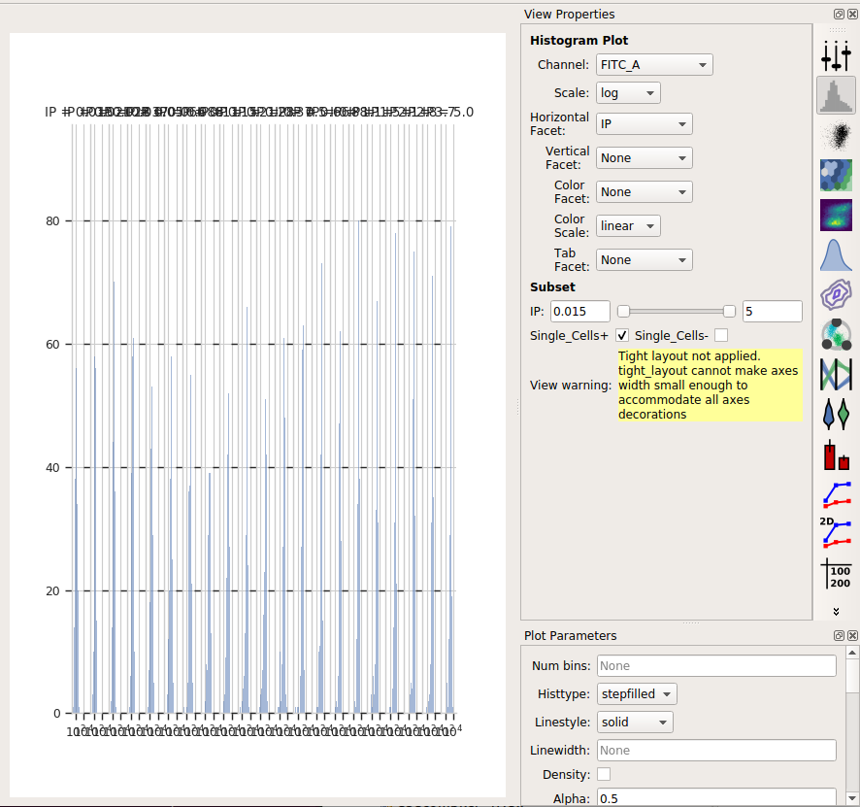Open the hexbin plot view
This screenshot has width=860, height=807.
(x=836, y=175)
